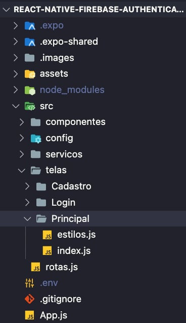
Task: Click the JS icon beside App.js
Action: pyautogui.click(x=29, y=315)
